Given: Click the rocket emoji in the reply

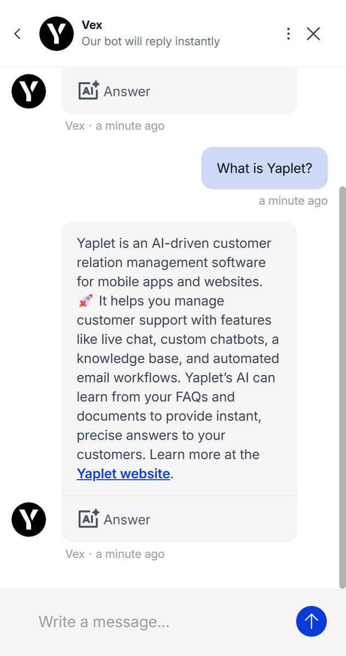Looking at the screenshot, I should pos(85,301).
